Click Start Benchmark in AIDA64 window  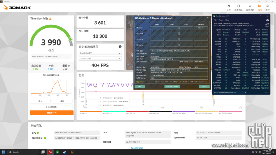click(x=172, y=86)
